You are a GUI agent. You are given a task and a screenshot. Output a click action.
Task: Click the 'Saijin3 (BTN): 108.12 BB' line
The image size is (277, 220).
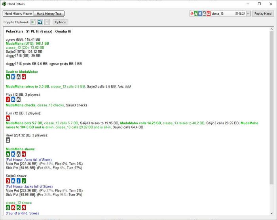[24, 51]
